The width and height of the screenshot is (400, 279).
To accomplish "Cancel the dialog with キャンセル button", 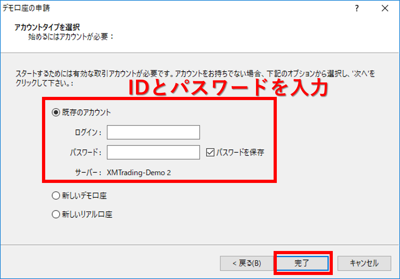I will 364,263.
